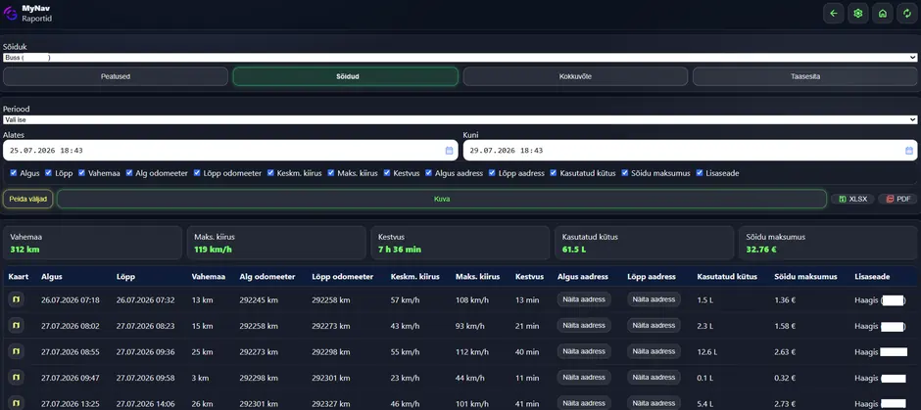The height and width of the screenshot is (410, 921).
Task: Select the Sõidud tab
Action: pyautogui.click(x=345, y=76)
